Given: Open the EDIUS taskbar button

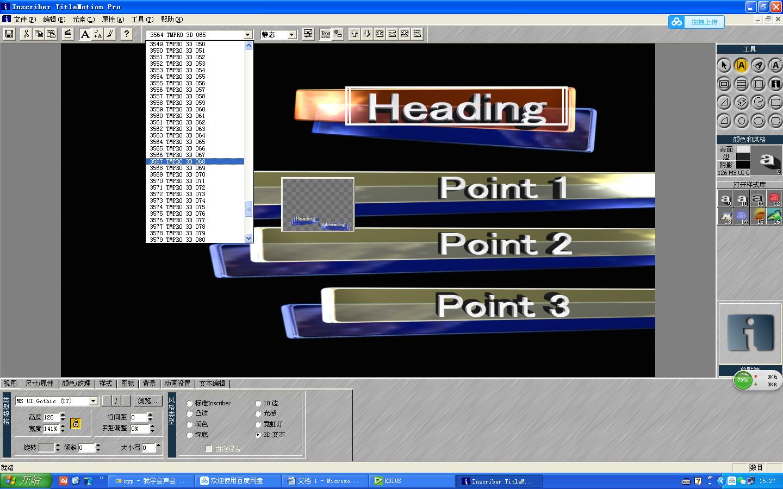Looking at the screenshot, I should pyautogui.click(x=412, y=481).
